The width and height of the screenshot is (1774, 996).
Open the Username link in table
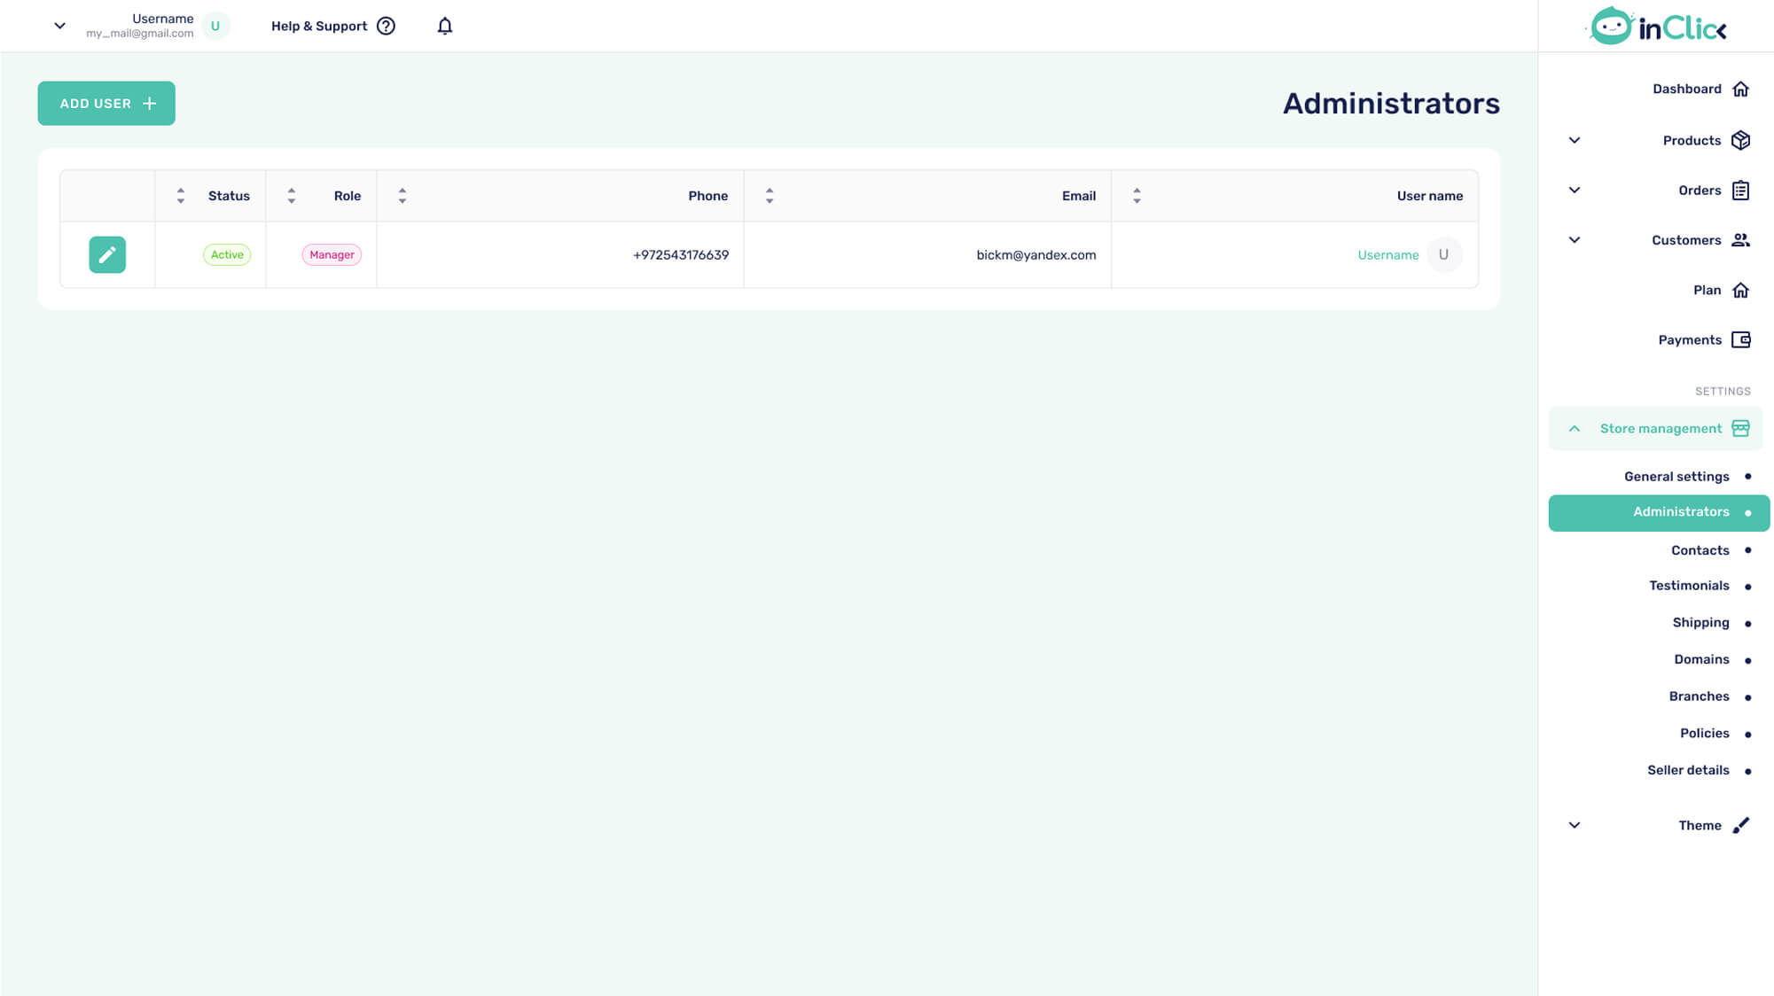coord(1387,255)
